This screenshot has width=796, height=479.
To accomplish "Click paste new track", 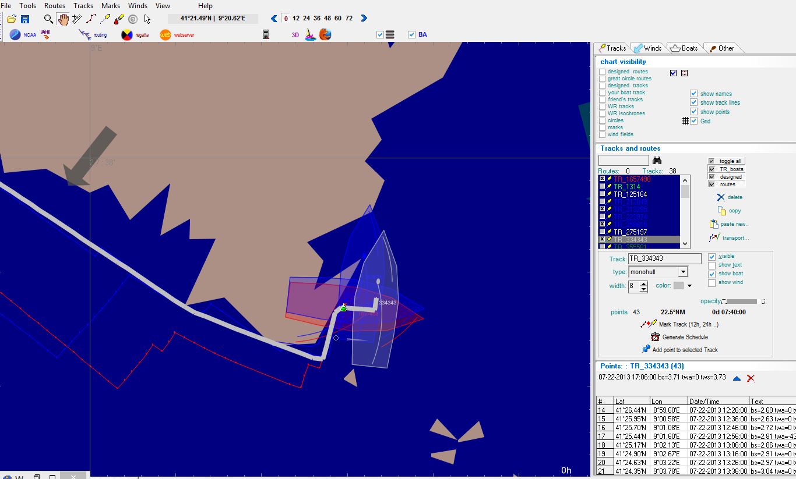I will [729, 224].
